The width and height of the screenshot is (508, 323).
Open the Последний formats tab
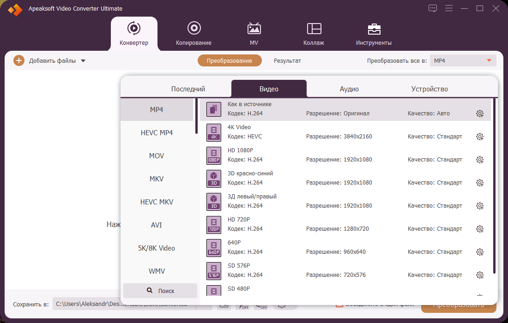188,89
